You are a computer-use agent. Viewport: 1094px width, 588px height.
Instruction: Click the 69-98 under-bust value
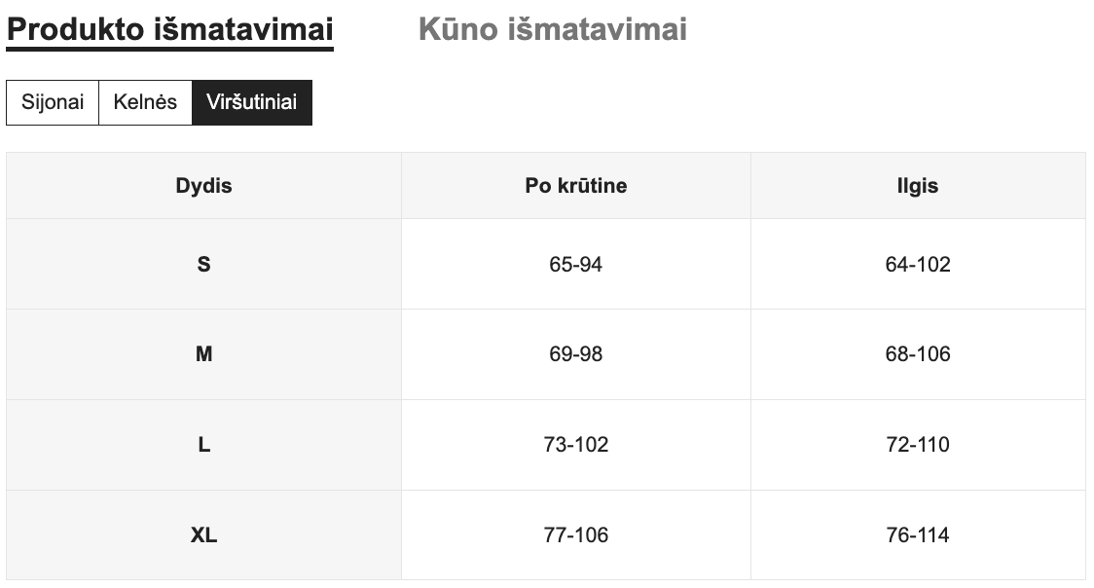[x=575, y=354]
